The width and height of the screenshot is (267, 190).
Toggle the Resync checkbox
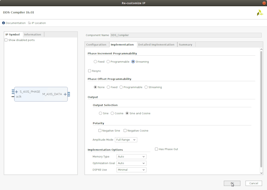(x=89, y=71)
